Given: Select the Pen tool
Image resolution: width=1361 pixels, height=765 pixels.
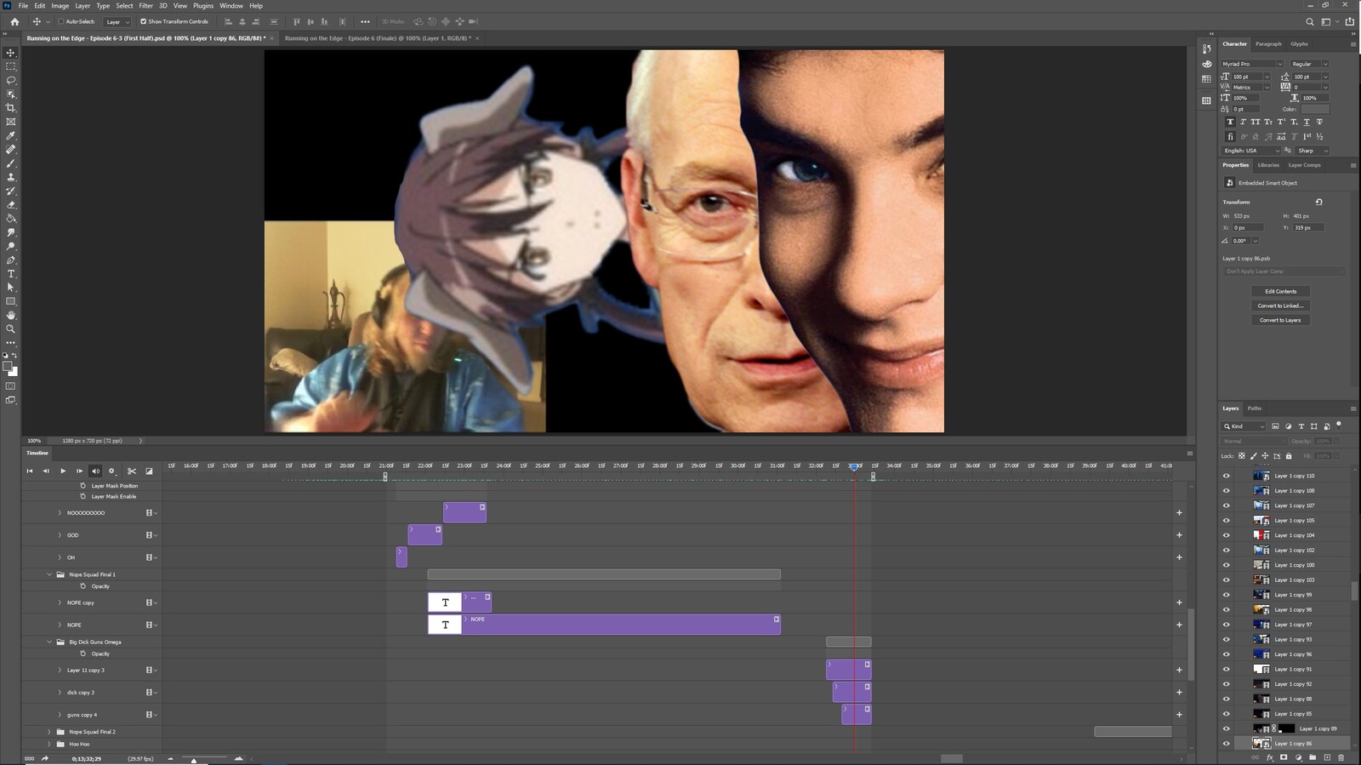Looking at the screenshot, I should click(x=11, y=260).
